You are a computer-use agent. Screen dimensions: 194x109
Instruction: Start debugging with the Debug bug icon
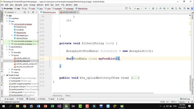(x=153, y=8)
